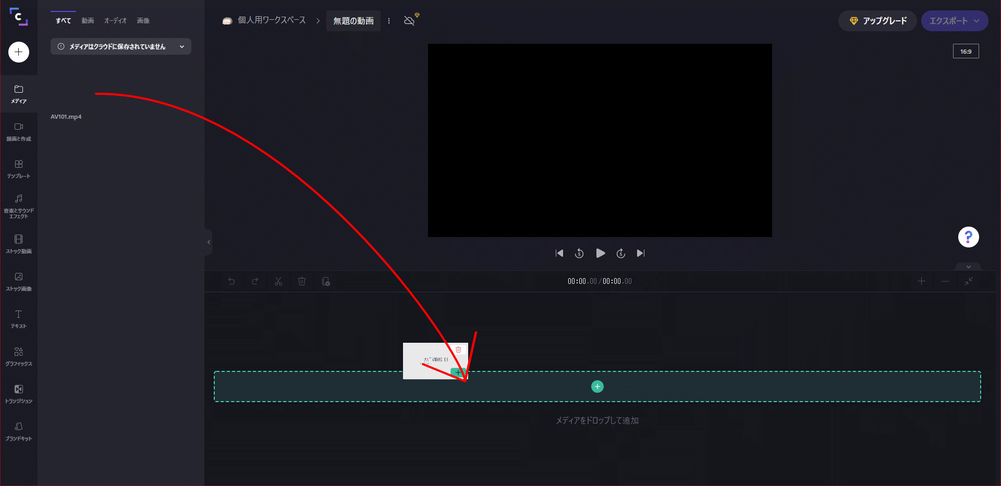This screenshot has width=1001, height=486.
Task: Open the Record & Create (録画と作成) panel
Action: (x=19, y=132)
